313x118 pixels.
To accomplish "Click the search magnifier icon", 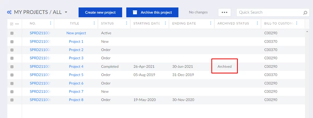I will 305,13.
